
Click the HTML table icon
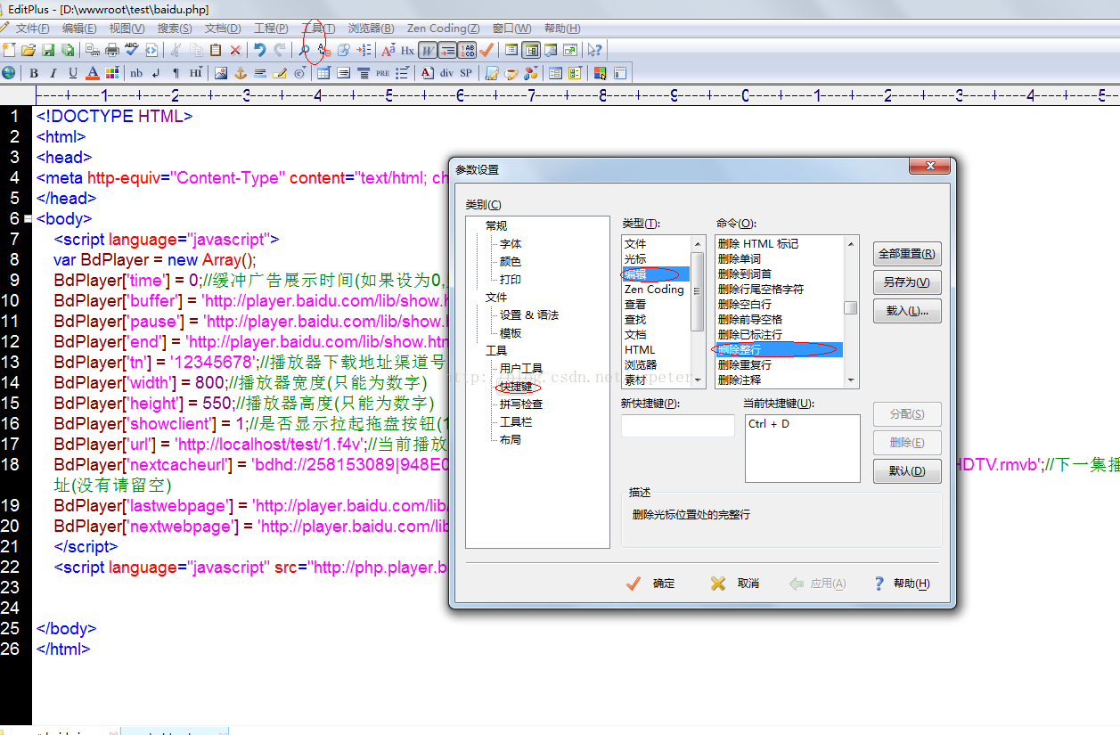(x=323, y=73)
